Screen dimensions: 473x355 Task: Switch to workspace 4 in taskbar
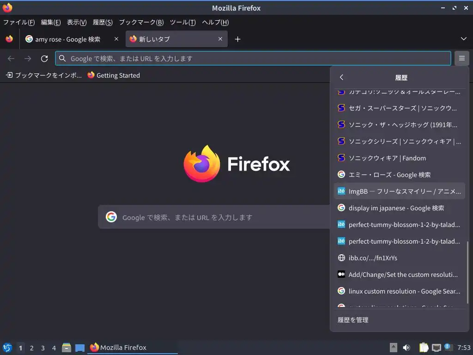tap(54, 348)
